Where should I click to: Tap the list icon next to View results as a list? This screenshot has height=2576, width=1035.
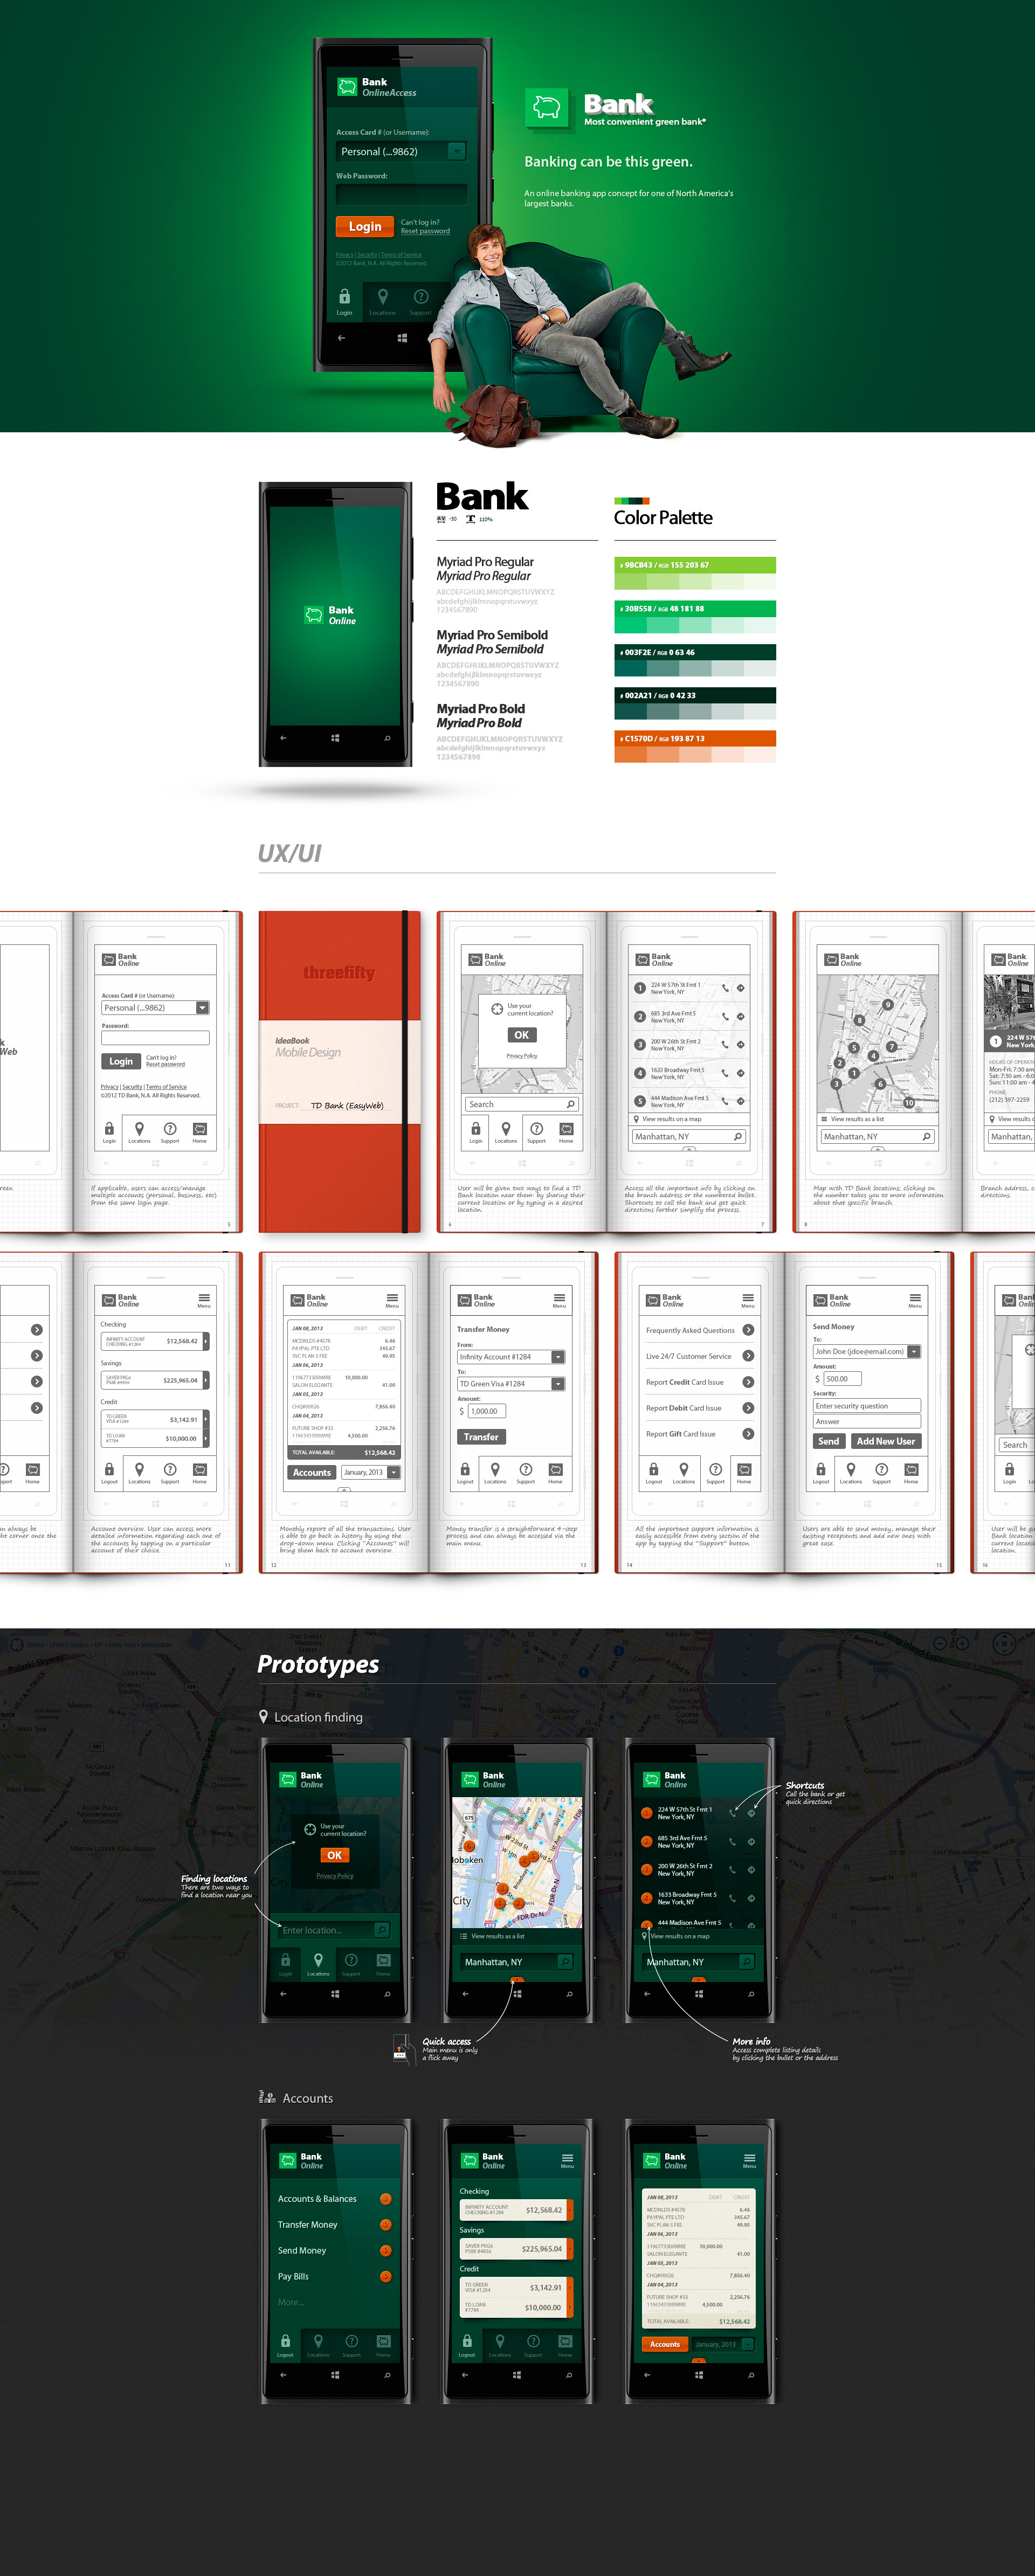tap(463, 1936)
